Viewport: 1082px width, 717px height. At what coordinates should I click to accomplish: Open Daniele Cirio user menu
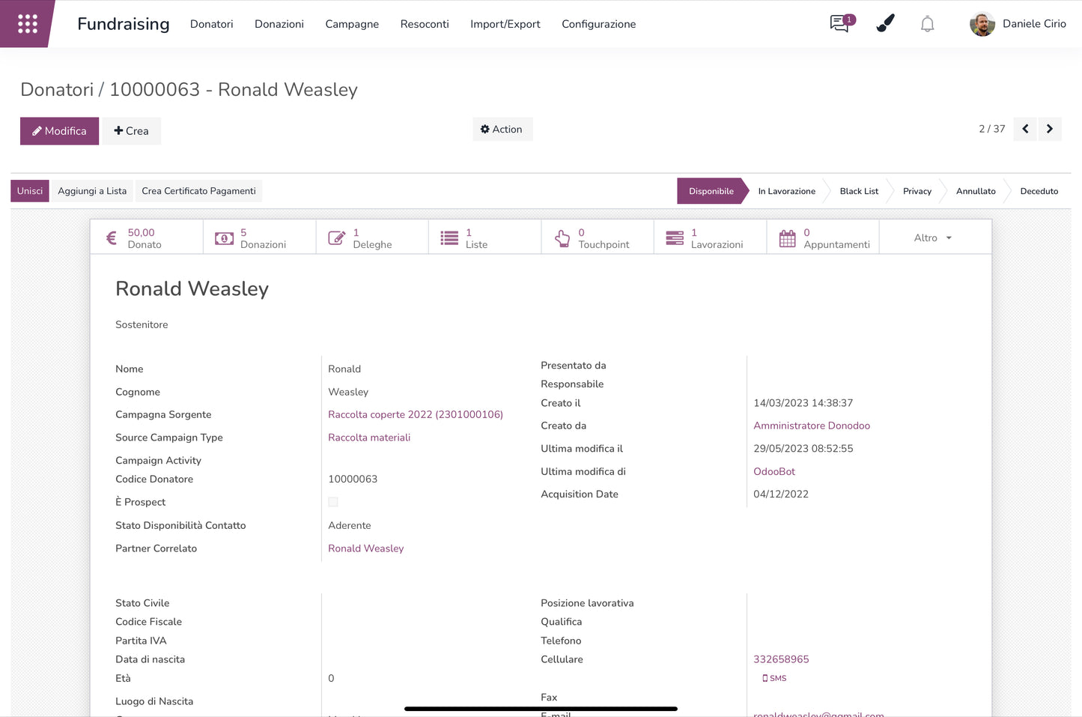[1018, 24]
